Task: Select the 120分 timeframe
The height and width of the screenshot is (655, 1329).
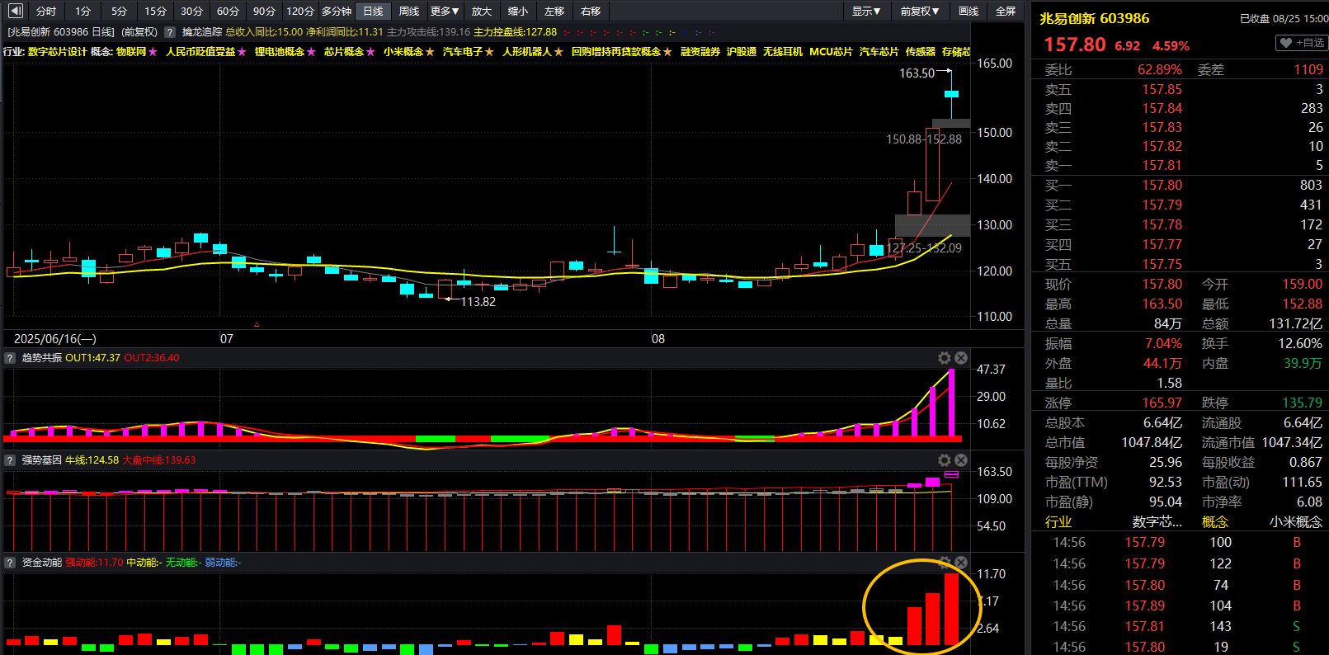Action: pyautogui.click(x=300, y=11)
